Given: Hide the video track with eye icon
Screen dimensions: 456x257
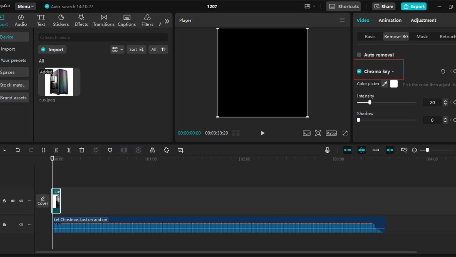Looking at the screenshot, I should click(13, 201).
